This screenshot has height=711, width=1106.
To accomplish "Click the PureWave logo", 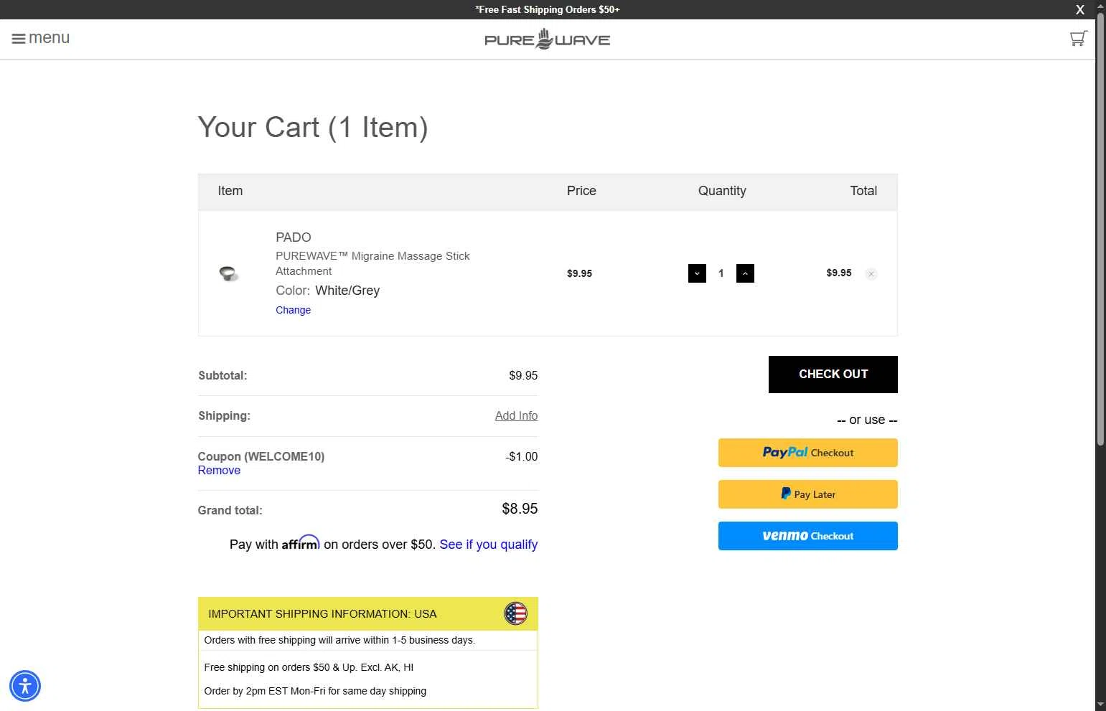I will coord(548,39).
